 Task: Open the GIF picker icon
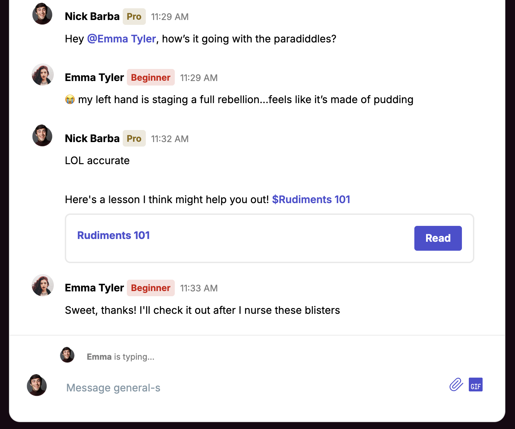tap(475, 385)
